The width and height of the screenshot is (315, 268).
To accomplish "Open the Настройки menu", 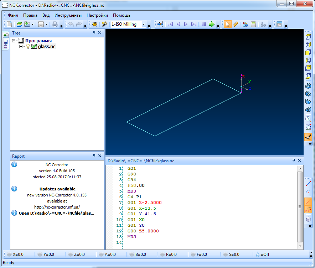I will coord(97,15).
